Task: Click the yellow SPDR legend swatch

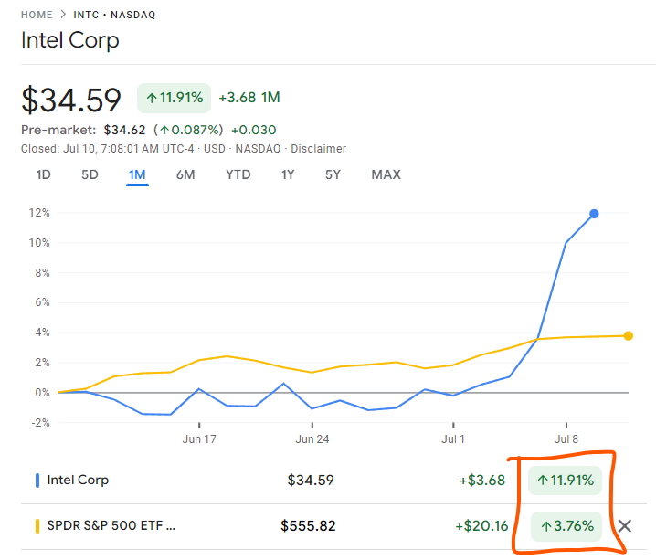Action: pos(37,526)
